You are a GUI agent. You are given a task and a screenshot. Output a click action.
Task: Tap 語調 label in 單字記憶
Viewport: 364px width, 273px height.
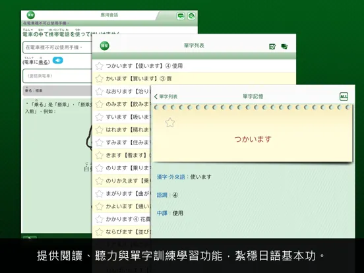pyautogui.click(x=162, y=195)
